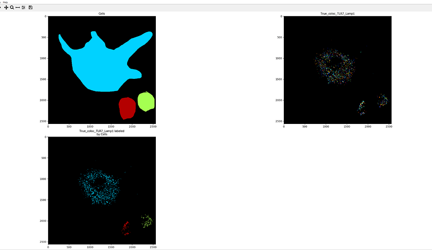Click the forward navigation arrow icon
Screen dimensions: 432x250
coord(1,7)
